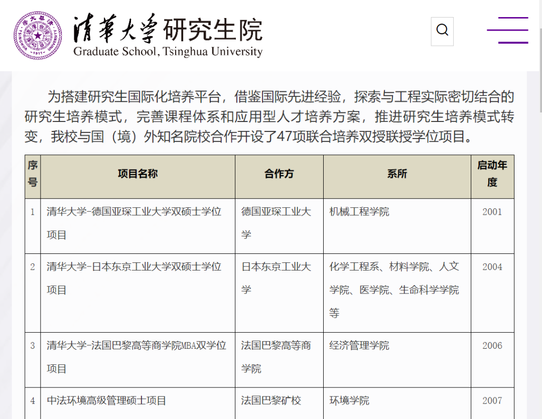
Task: Open the hamburger navigation menu
Action: click(507, 31)
